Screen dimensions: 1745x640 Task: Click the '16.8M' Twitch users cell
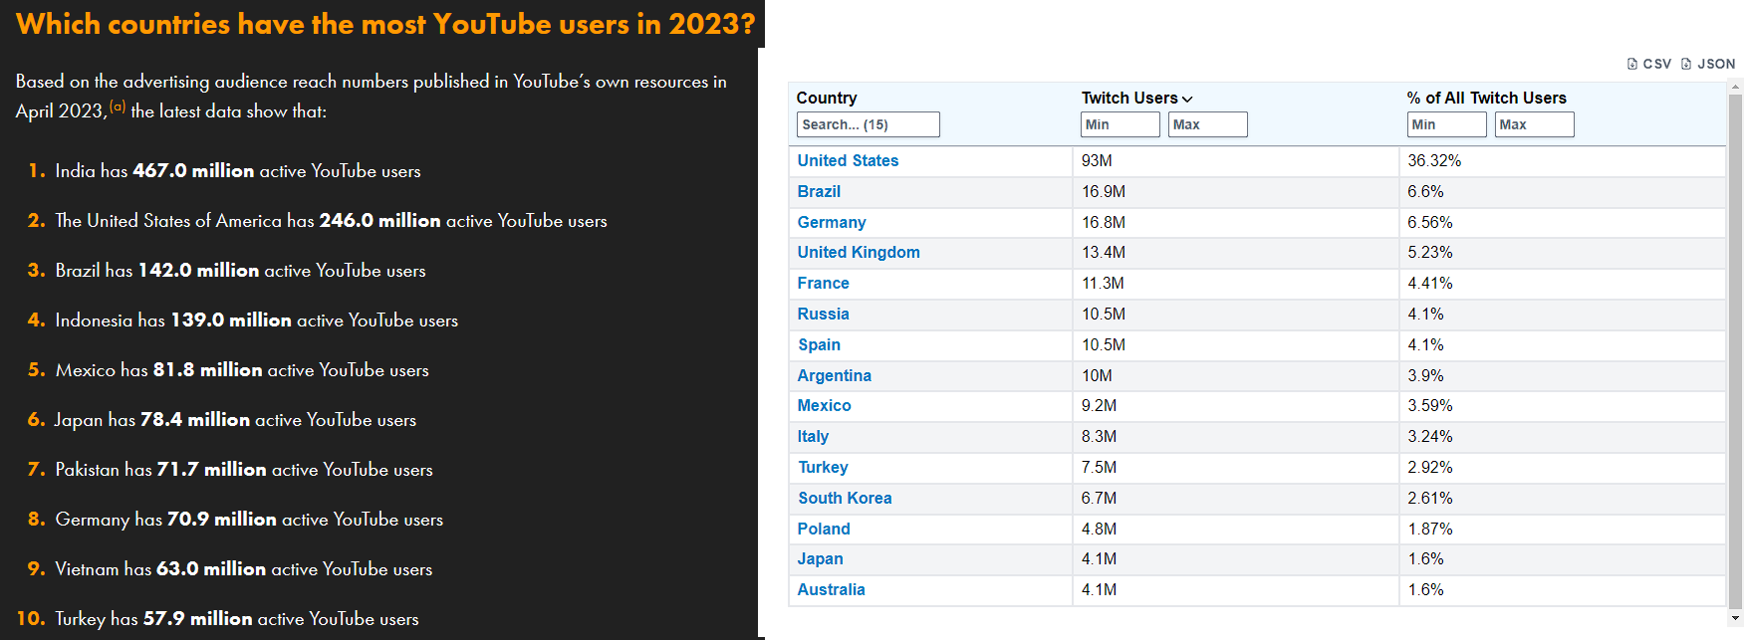point(1235,223)
